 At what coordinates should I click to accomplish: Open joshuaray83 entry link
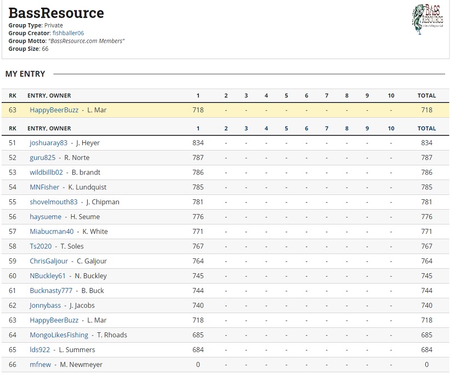[x=48, y=143]
